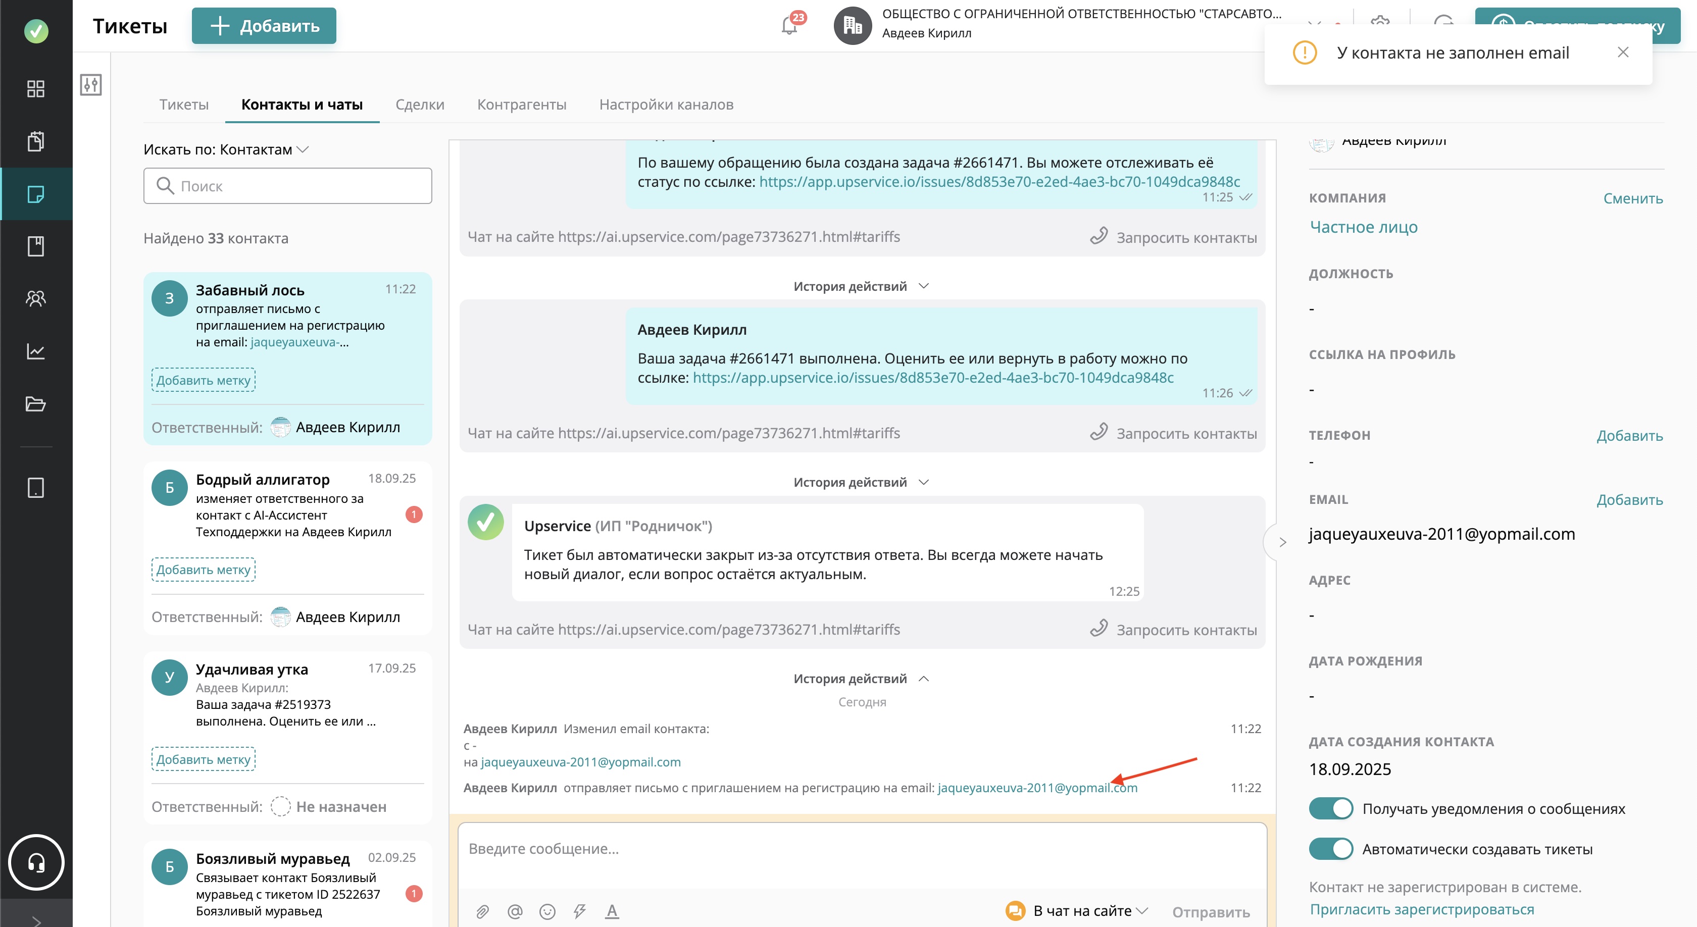Open the headset support widget
1697x927 pixels.
(x=36, y=862)
